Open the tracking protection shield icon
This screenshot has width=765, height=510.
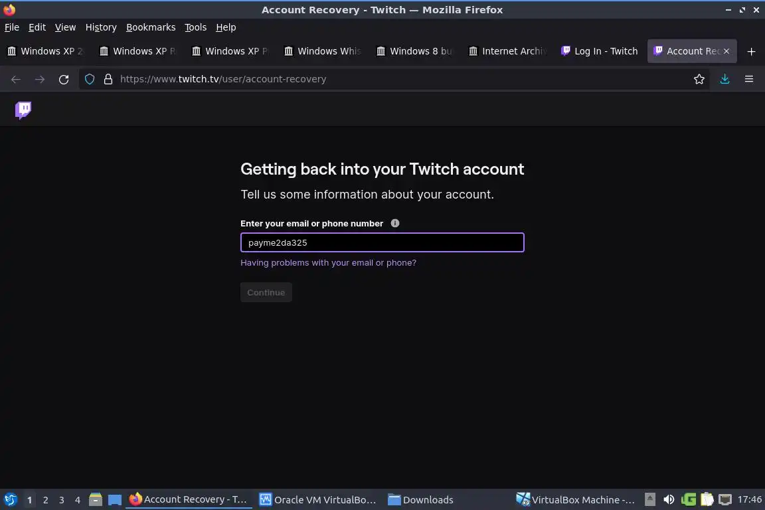[89, 79]
